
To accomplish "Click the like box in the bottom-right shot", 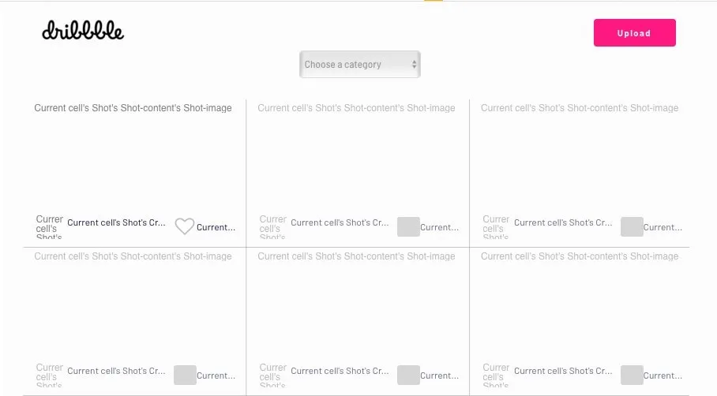I will 632,375.
